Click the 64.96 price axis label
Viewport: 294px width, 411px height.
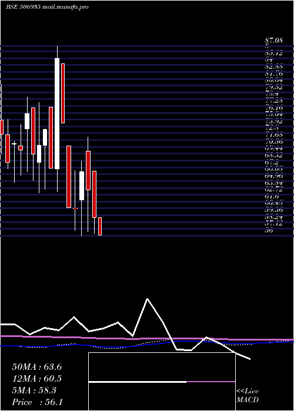(274, 176)
